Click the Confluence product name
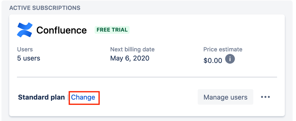296x121 pixels. [x=61, y=30]
